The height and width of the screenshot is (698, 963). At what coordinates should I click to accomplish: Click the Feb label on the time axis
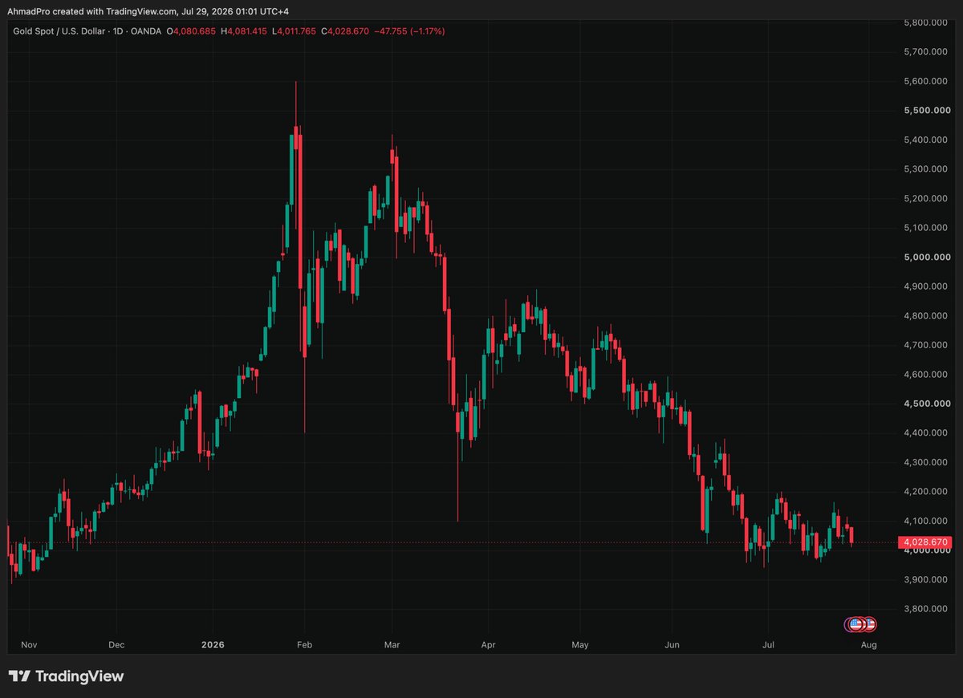click(303, 644)
